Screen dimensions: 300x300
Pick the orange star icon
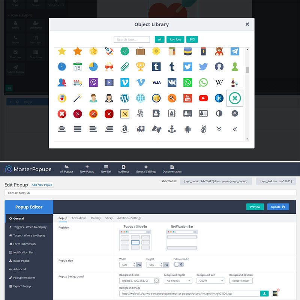78,51
